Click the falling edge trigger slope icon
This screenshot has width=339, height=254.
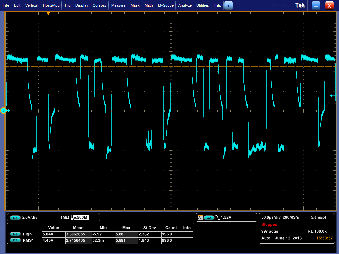click(218, 218)
